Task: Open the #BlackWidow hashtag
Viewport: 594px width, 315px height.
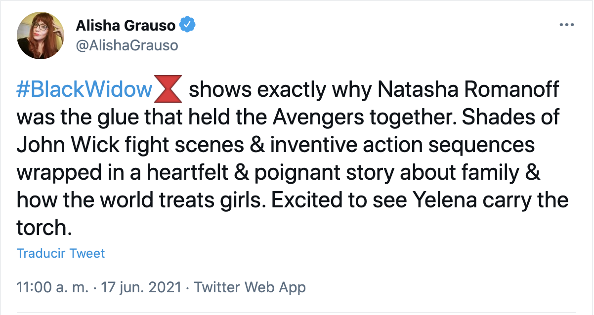Action: coord(85,90)
